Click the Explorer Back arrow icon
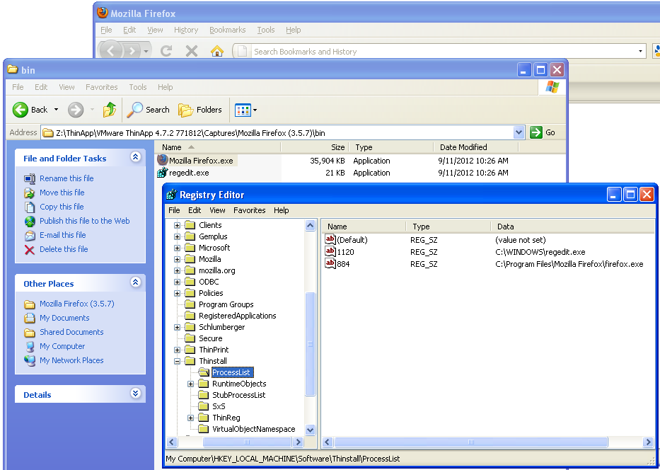Image resolution: width=660 pixels, height=470 pixels. click(21, 110)
